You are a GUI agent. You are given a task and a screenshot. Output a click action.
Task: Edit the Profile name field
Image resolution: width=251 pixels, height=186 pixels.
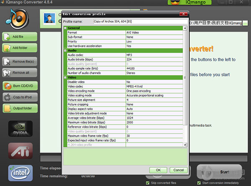point(141,21)
